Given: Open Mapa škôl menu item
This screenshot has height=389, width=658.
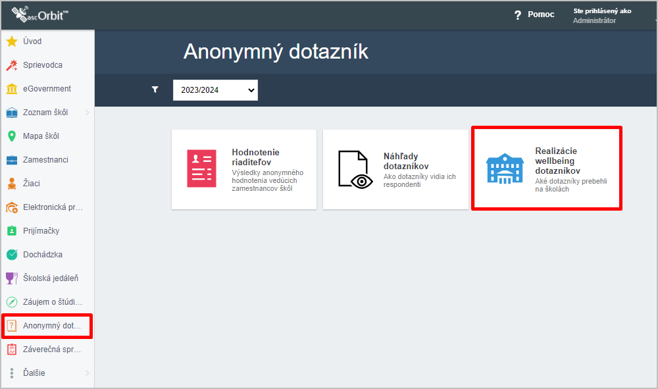Looking at the screenshot, I should pos(47,136).
